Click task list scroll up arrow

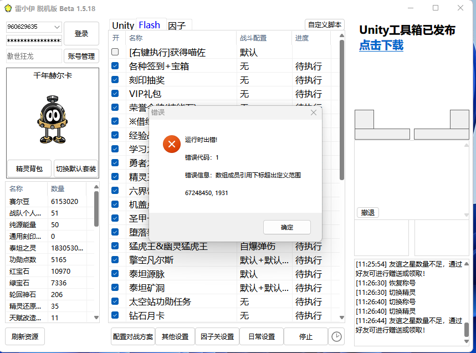pos(342,35)
